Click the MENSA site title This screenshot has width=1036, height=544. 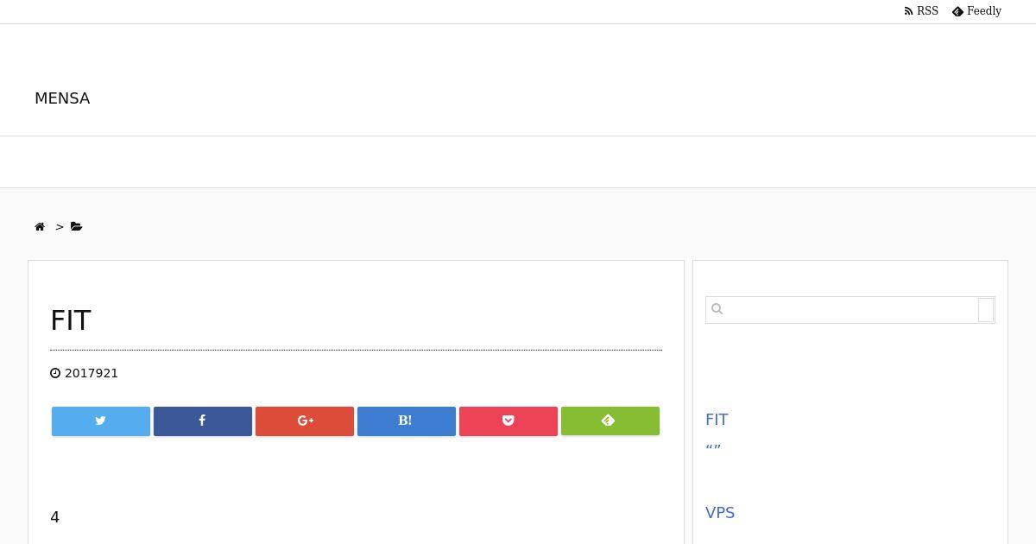point(62,98)
